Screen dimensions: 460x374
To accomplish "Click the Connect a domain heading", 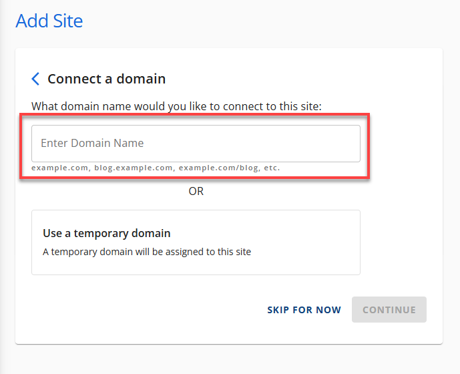I will pyautogui.click(x=106, y=79).
